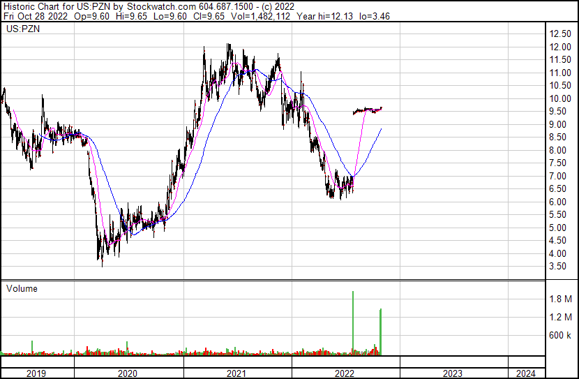Screen dimensions: 579x379
Task: Click the Volume panel label
Action: coord(22,288)
